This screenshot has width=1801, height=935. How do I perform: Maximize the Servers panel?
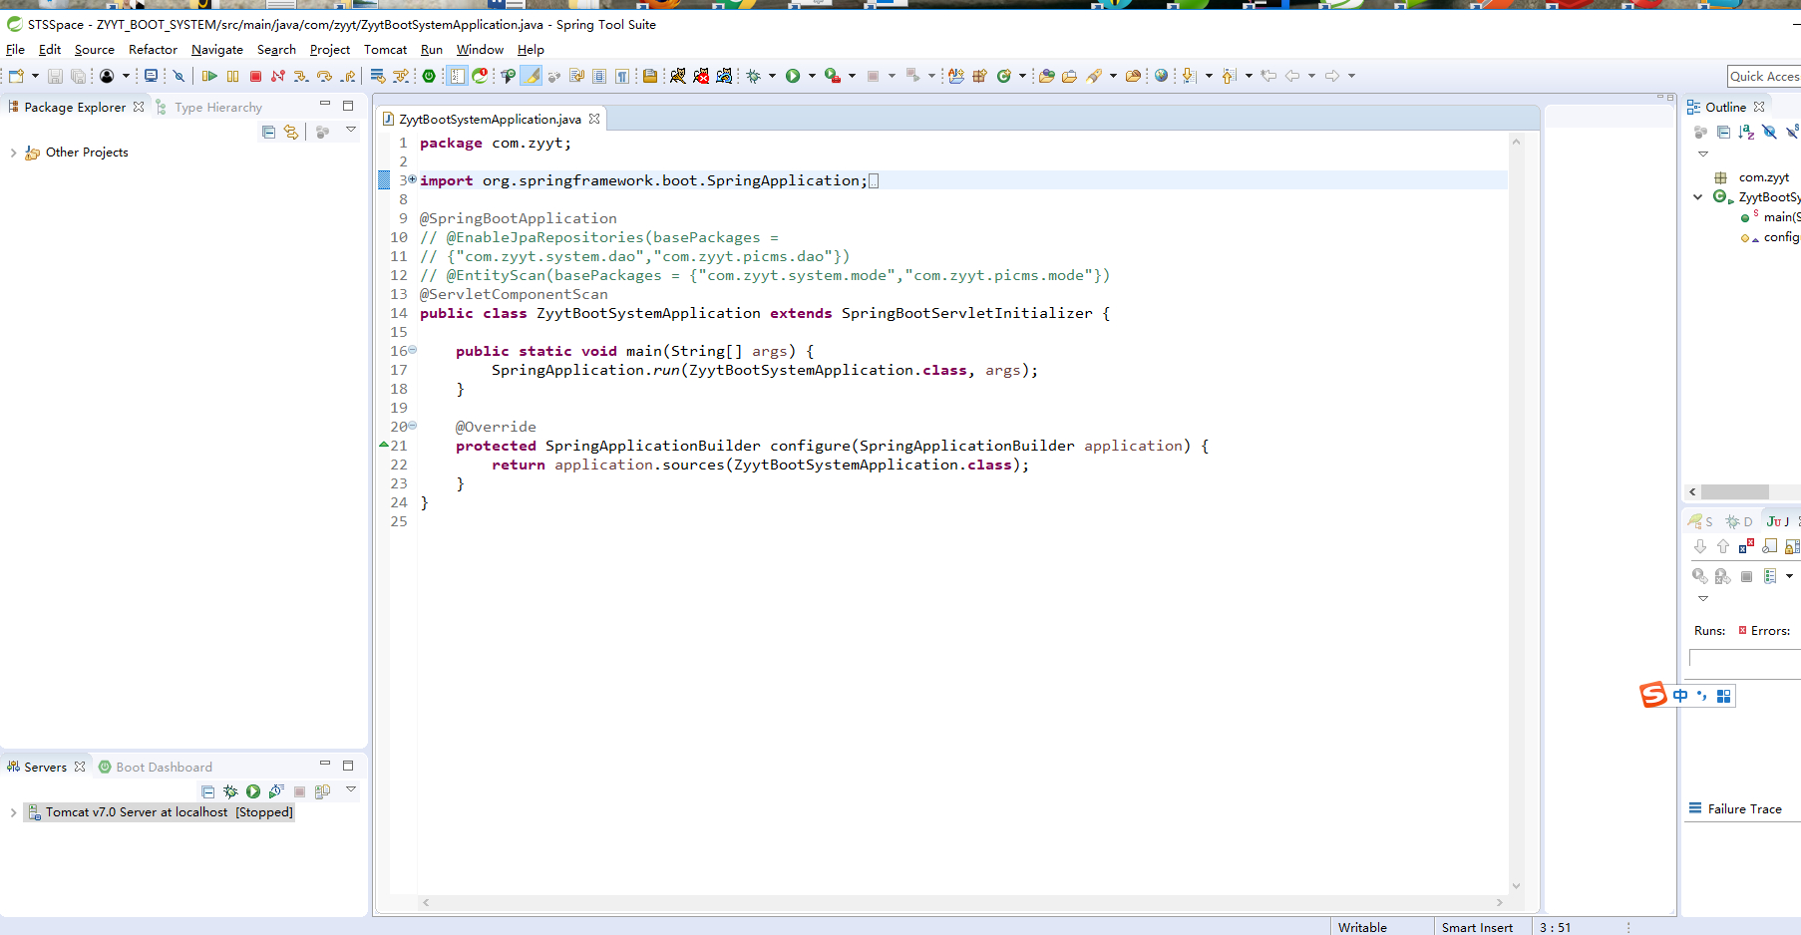(x=348, y=766)
